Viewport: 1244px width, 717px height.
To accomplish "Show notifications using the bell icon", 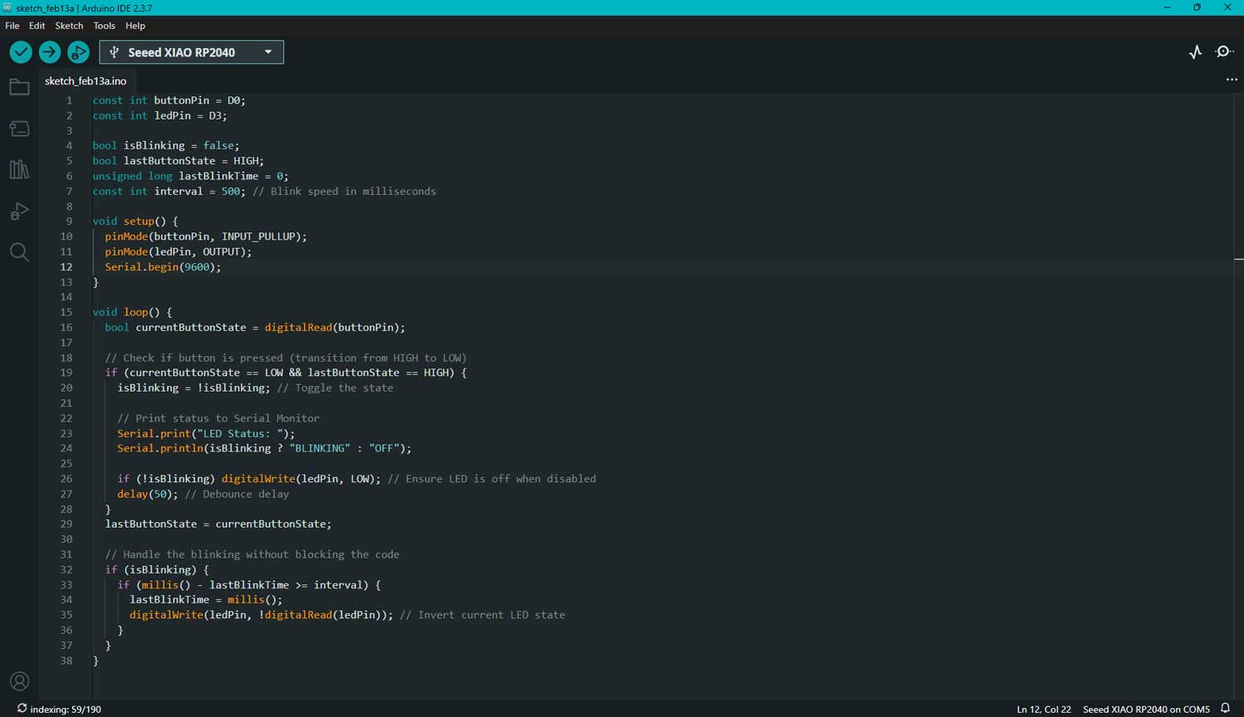I will pos(1225,709).
